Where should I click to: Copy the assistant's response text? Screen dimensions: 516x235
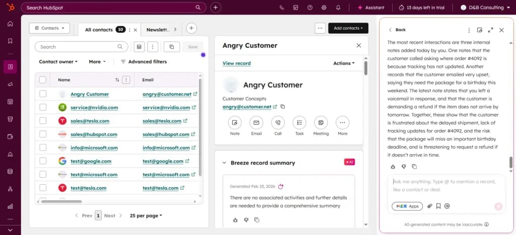tap(414, 167)
